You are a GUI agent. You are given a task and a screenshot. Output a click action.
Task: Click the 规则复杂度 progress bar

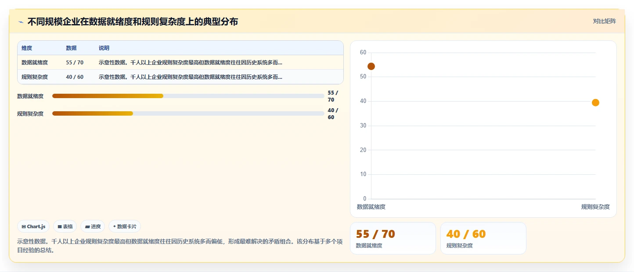tap(188, 113)
